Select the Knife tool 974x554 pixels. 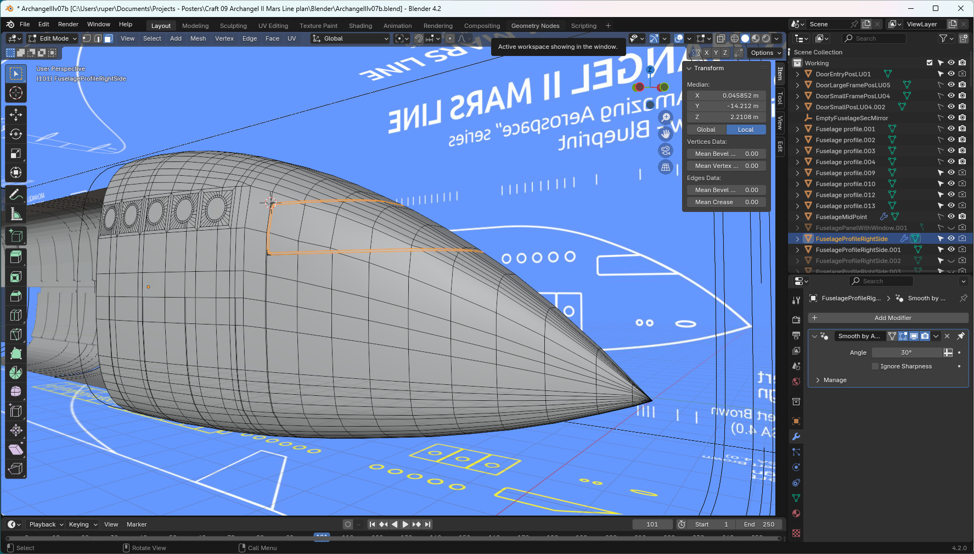click(16, 334)
